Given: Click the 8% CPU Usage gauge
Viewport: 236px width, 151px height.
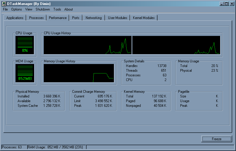Looking at the screenshot, I should coord(25,45).
